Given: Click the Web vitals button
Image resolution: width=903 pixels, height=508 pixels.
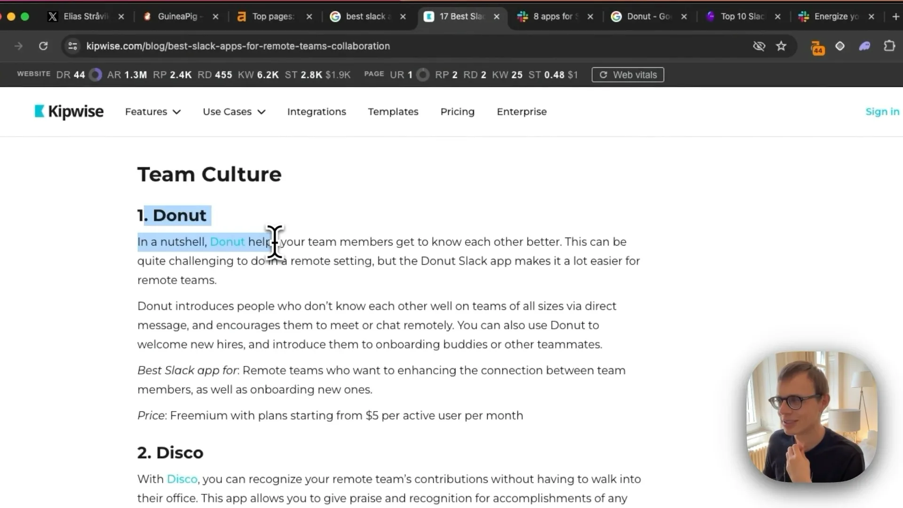Looking at the screenshot, I should point(628,75).
